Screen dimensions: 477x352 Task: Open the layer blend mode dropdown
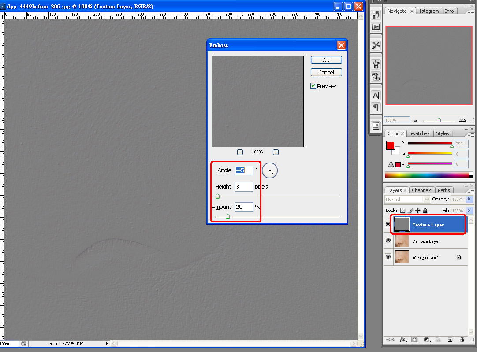(x=406, y=200)
